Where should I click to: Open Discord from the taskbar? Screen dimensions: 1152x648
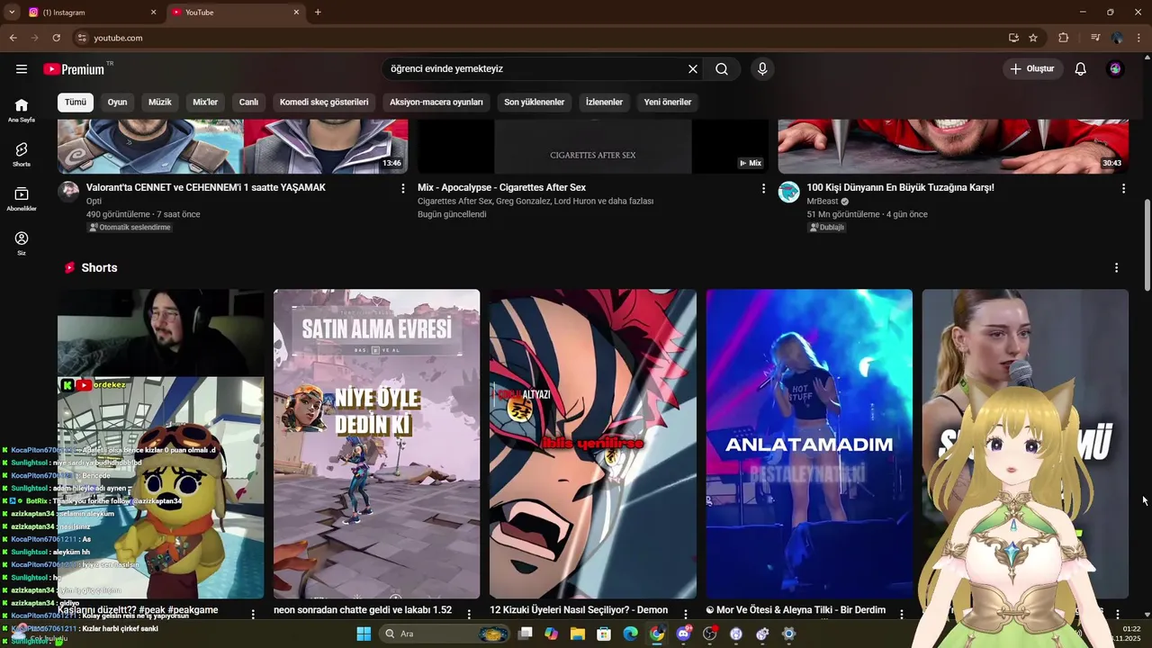(x=683, y=634)
